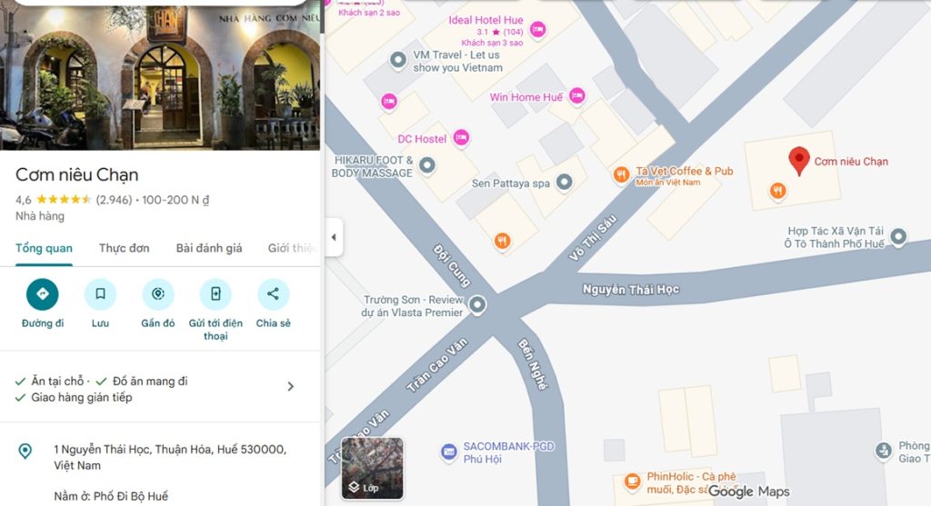931x506 pixels.
Task: Save the place with the Lưu icon
Action: (100, 294)
